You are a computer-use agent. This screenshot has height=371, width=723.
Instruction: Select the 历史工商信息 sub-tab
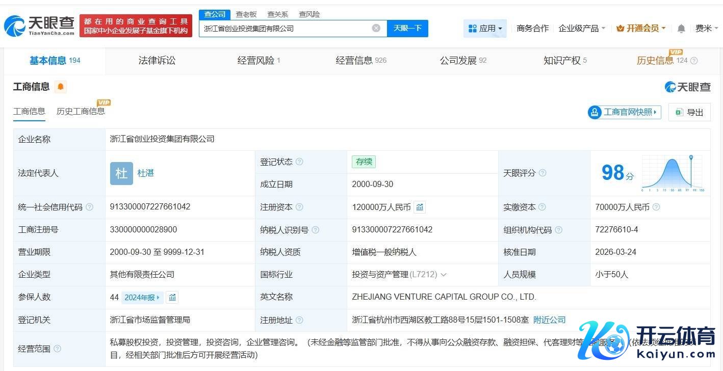point(81,111)
